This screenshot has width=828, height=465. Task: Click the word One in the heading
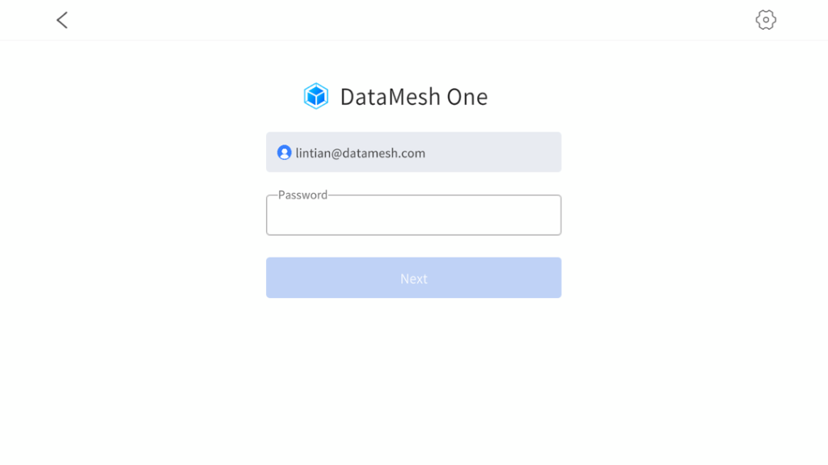467,97
